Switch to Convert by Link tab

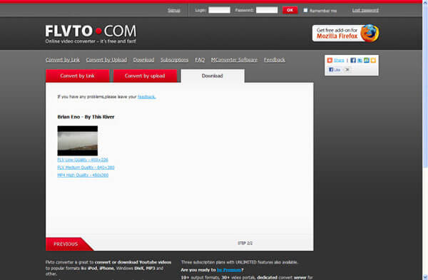pyautogui.click(x=77, y=76)
